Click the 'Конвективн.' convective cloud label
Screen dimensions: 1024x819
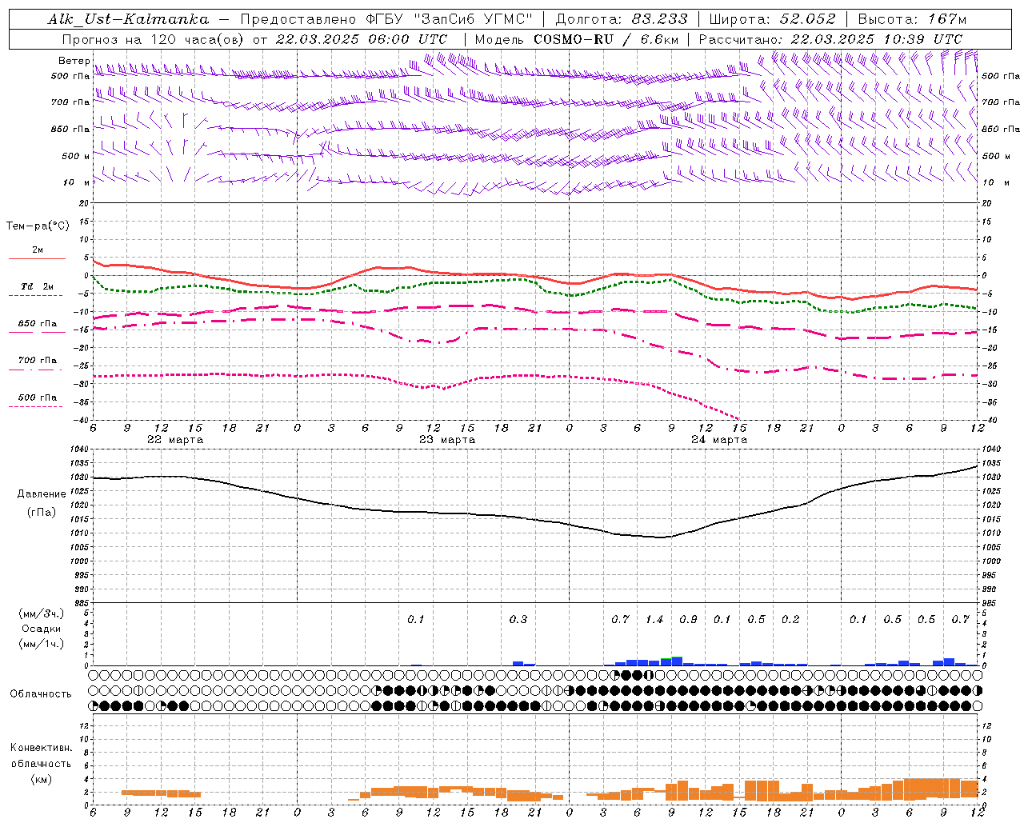click(x=42, y=748)
